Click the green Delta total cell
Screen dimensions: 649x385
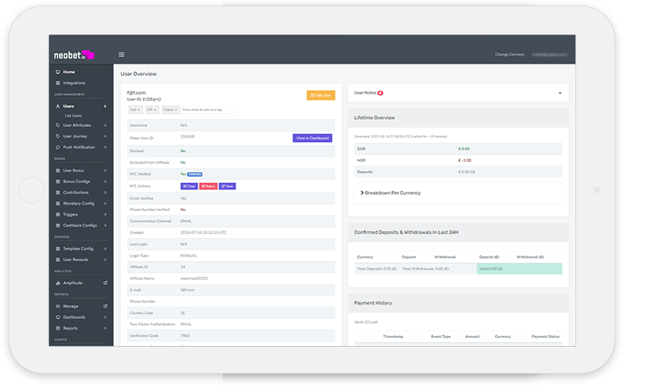coord(519,269)
